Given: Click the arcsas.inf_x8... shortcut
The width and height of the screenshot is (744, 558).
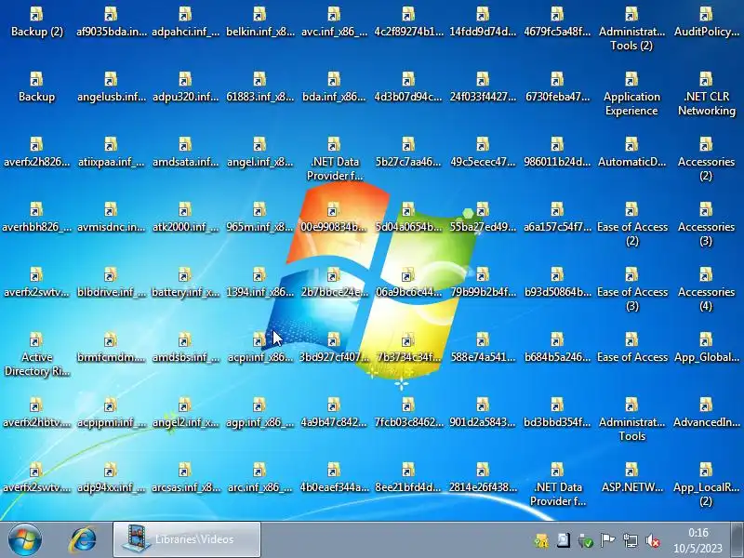Looking at the screenshot, I should pos(185,478).
